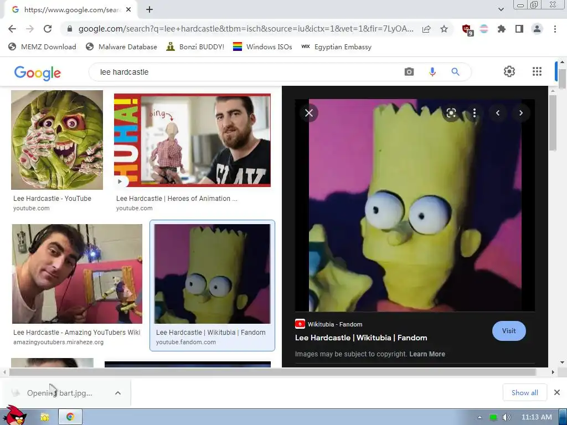The image size is (567, 425).
Task: Open Google quick settings gear
Action: click(509, 71)
